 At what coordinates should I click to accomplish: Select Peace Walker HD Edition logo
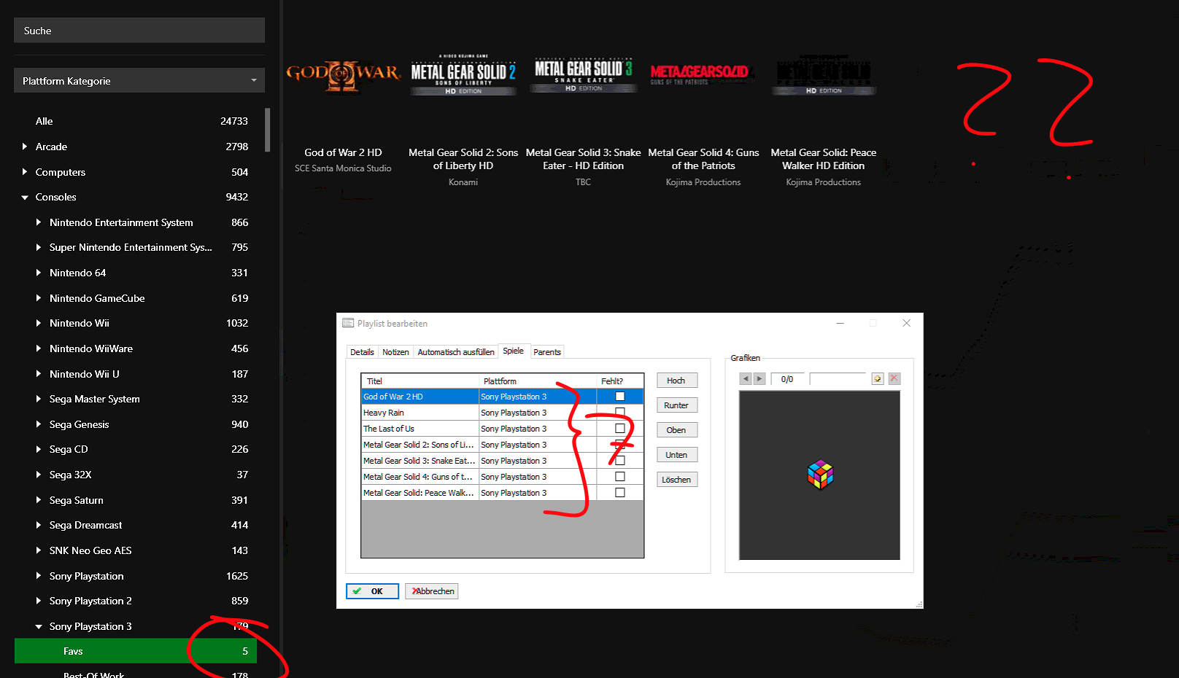pyautogui.click(x=824, y=75)
